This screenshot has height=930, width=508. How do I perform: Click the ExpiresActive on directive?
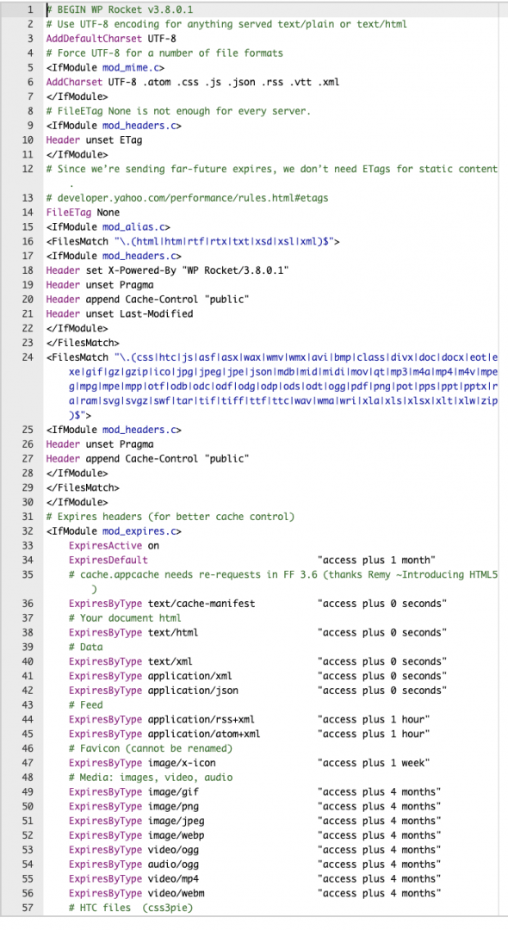click(114, 546)
